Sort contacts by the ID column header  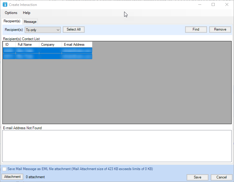coord(9,45)
